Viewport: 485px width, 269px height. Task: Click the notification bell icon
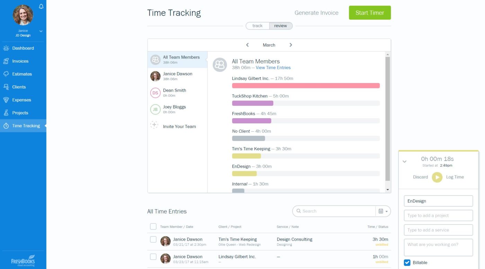[41, 7]
